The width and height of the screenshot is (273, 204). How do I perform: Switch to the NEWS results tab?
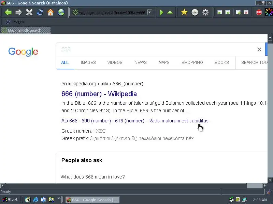pos(141,63)
